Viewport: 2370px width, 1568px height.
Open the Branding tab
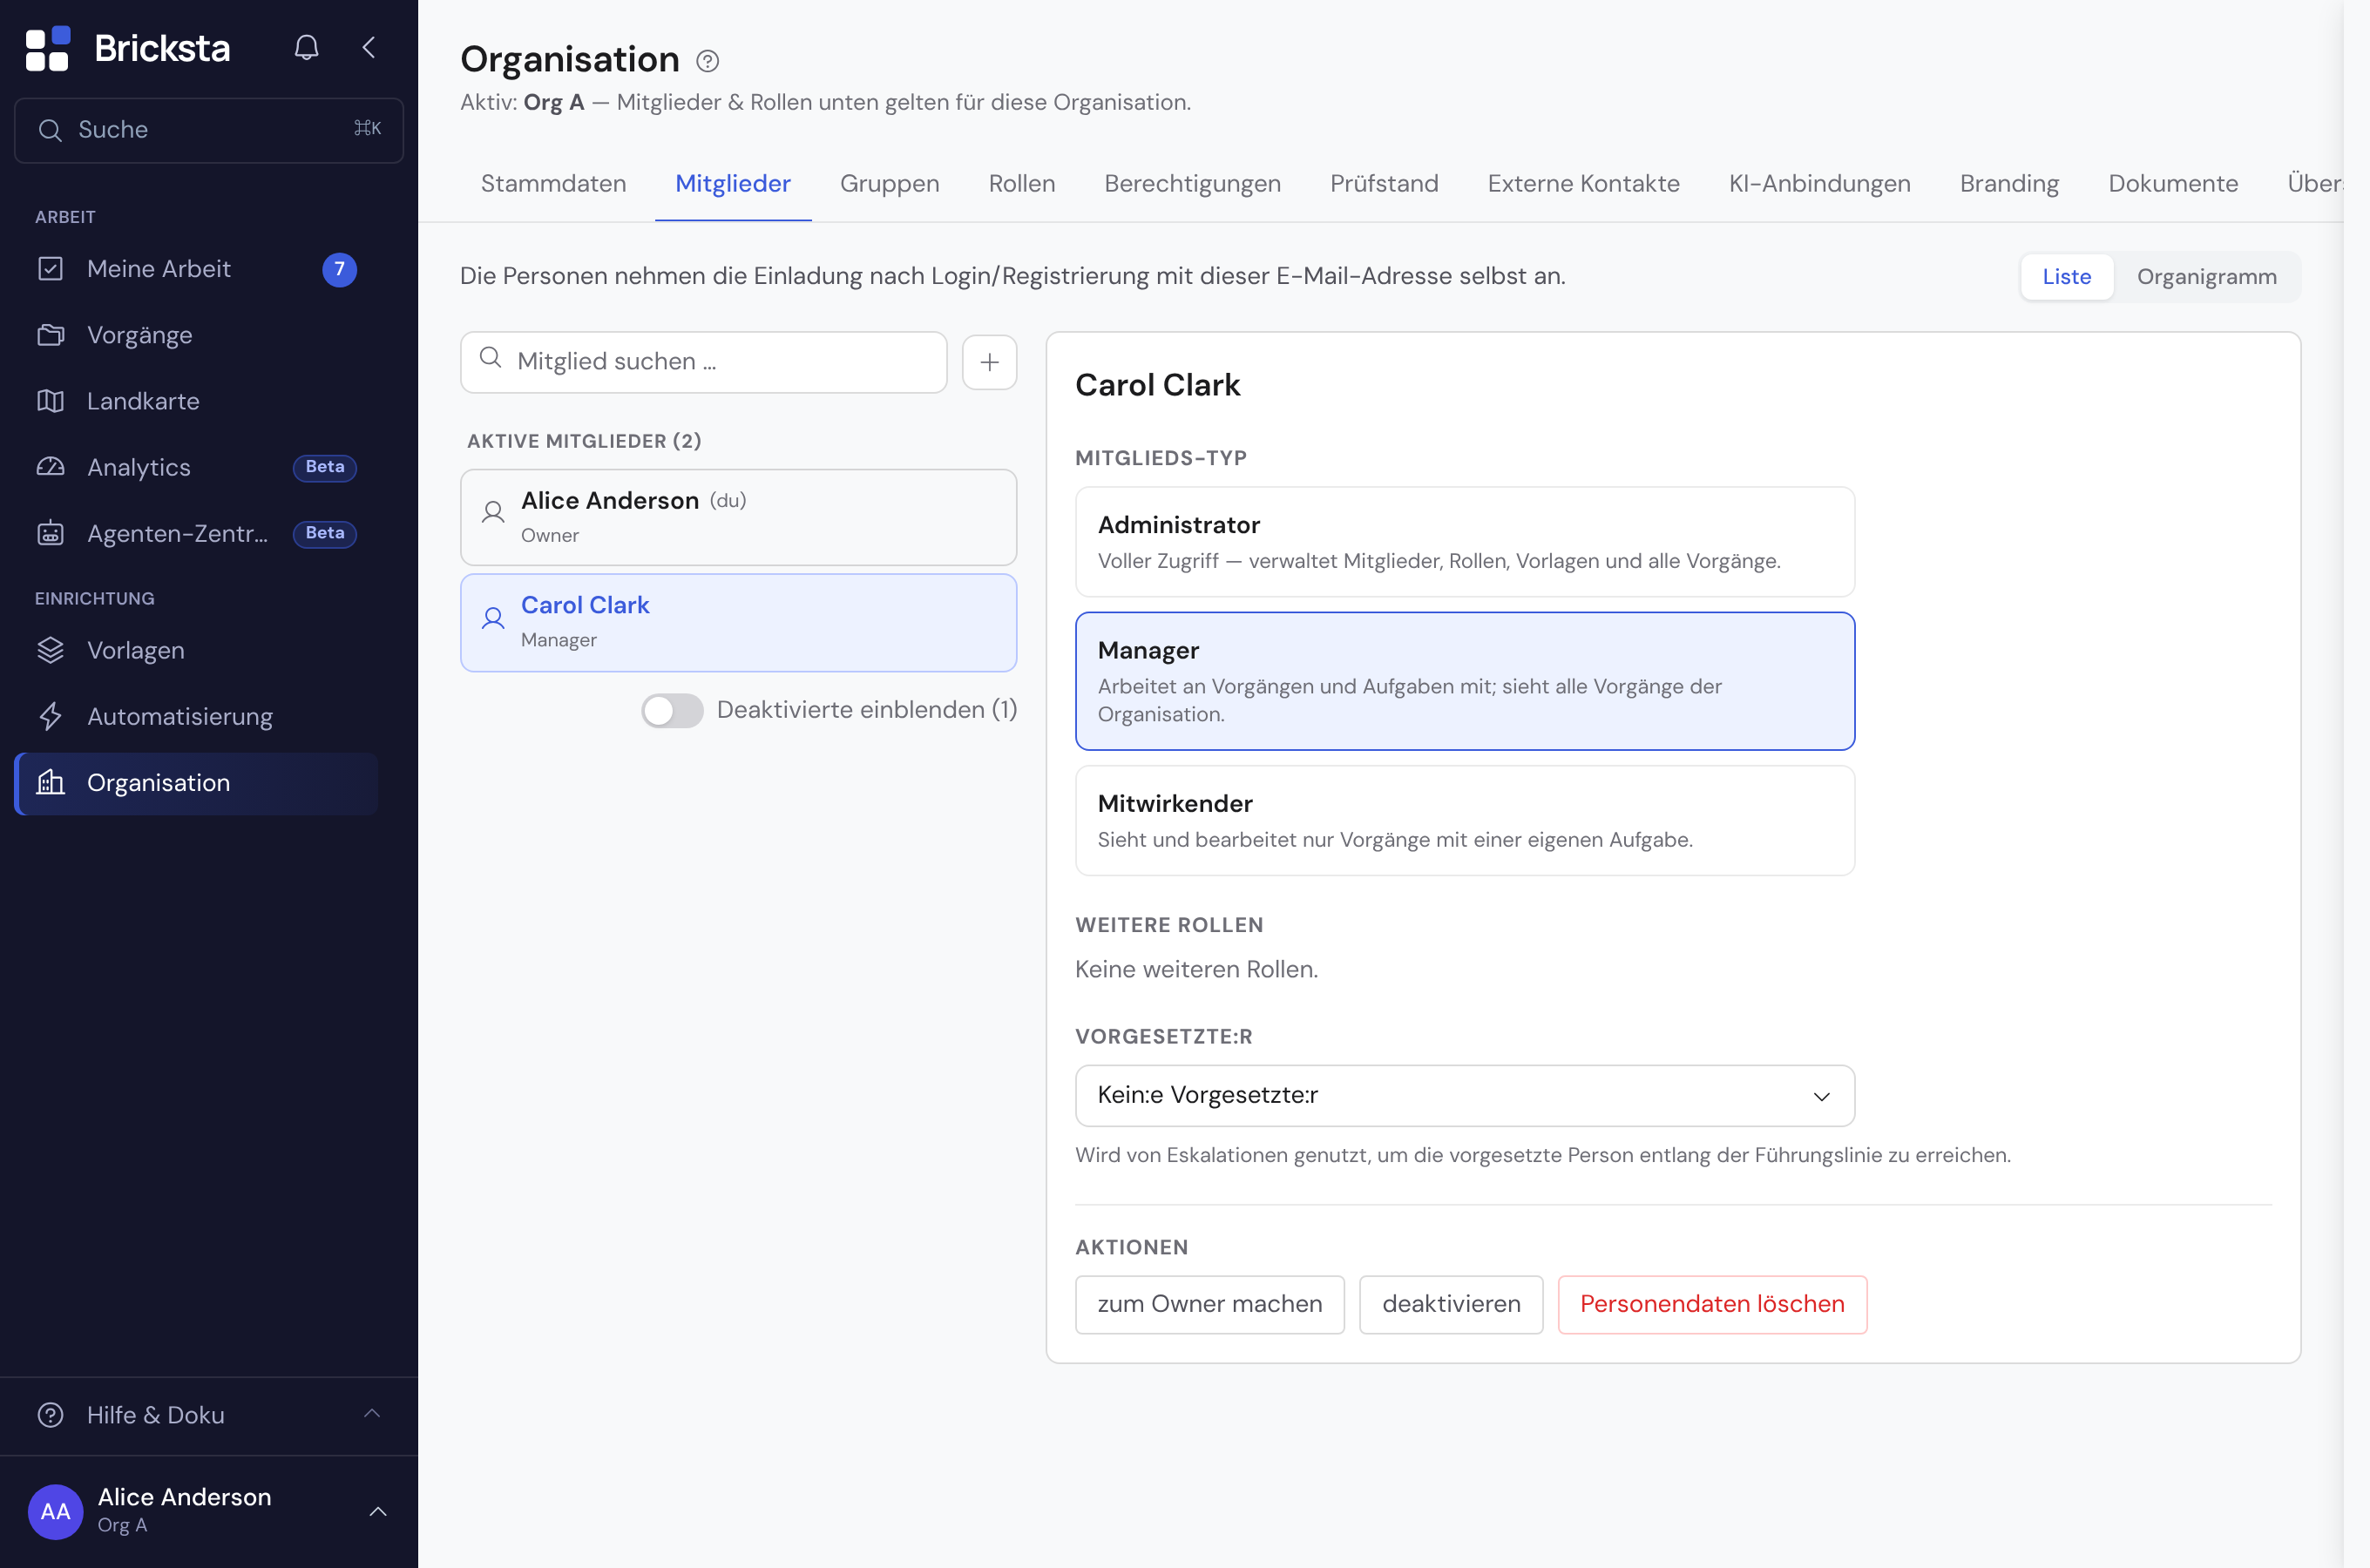click(2009, 183)
